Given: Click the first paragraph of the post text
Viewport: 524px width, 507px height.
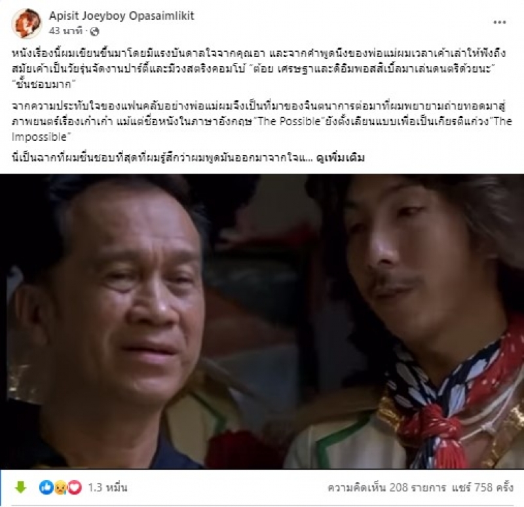Looking at the screenshot, I should pyautogui.click(x=259, y=69).
